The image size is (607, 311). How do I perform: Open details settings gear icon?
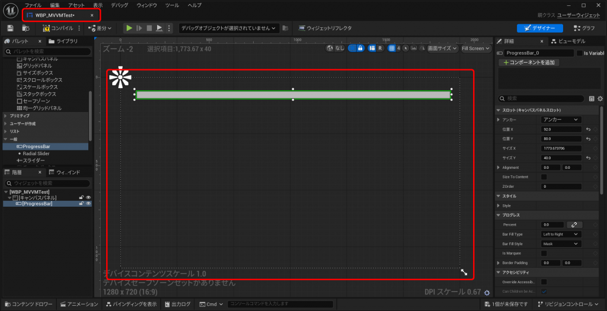[600, 99]
